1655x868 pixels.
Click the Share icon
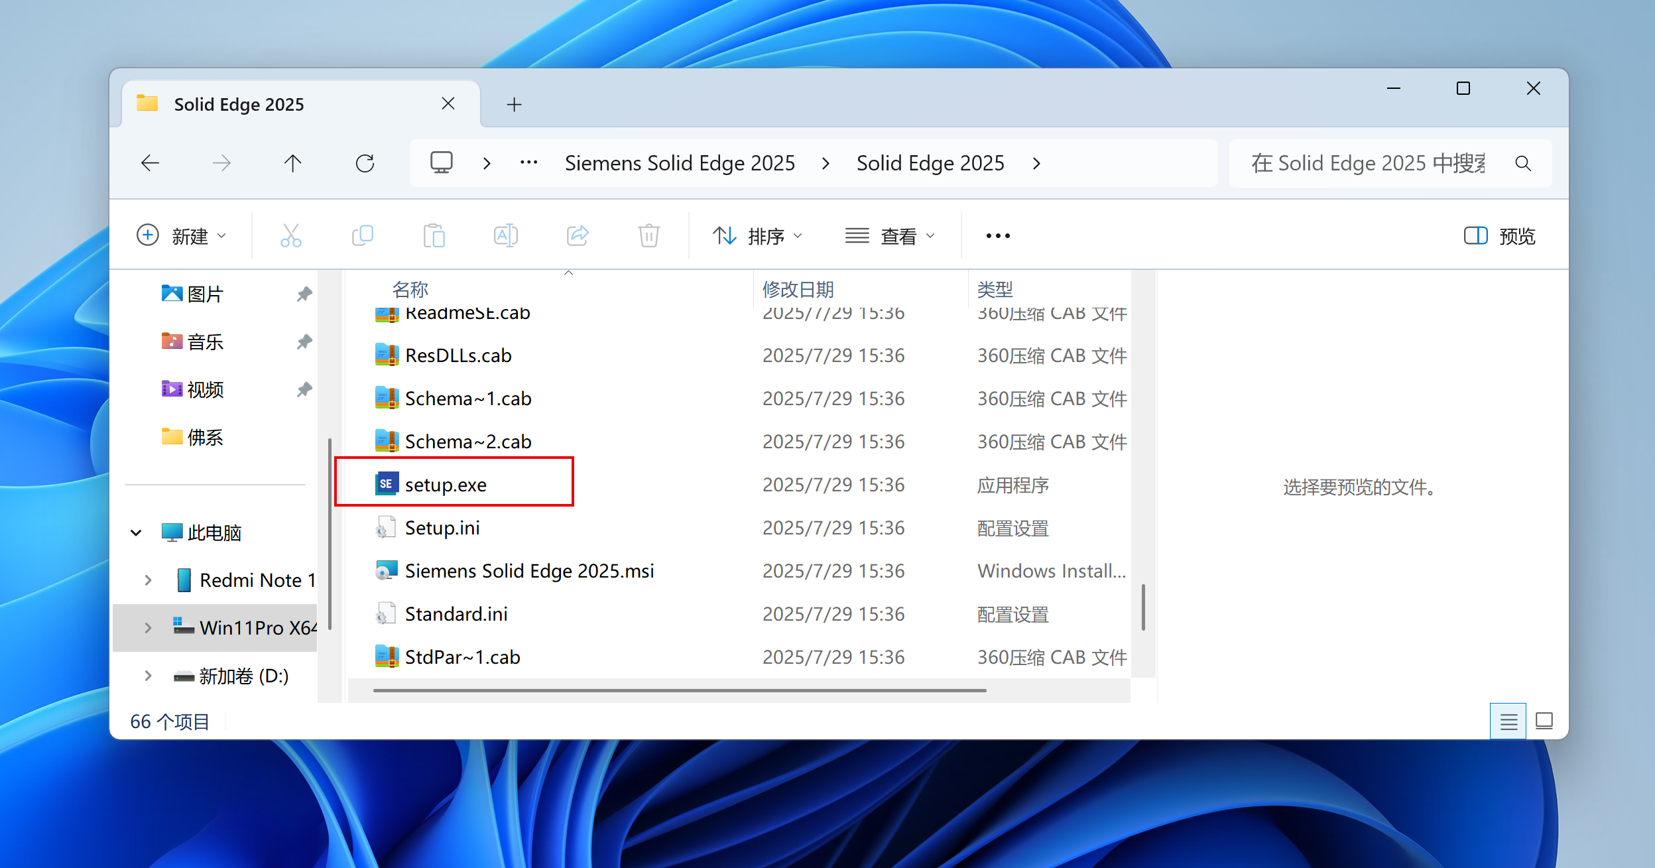pyautogui.click(x=578, y=235)
